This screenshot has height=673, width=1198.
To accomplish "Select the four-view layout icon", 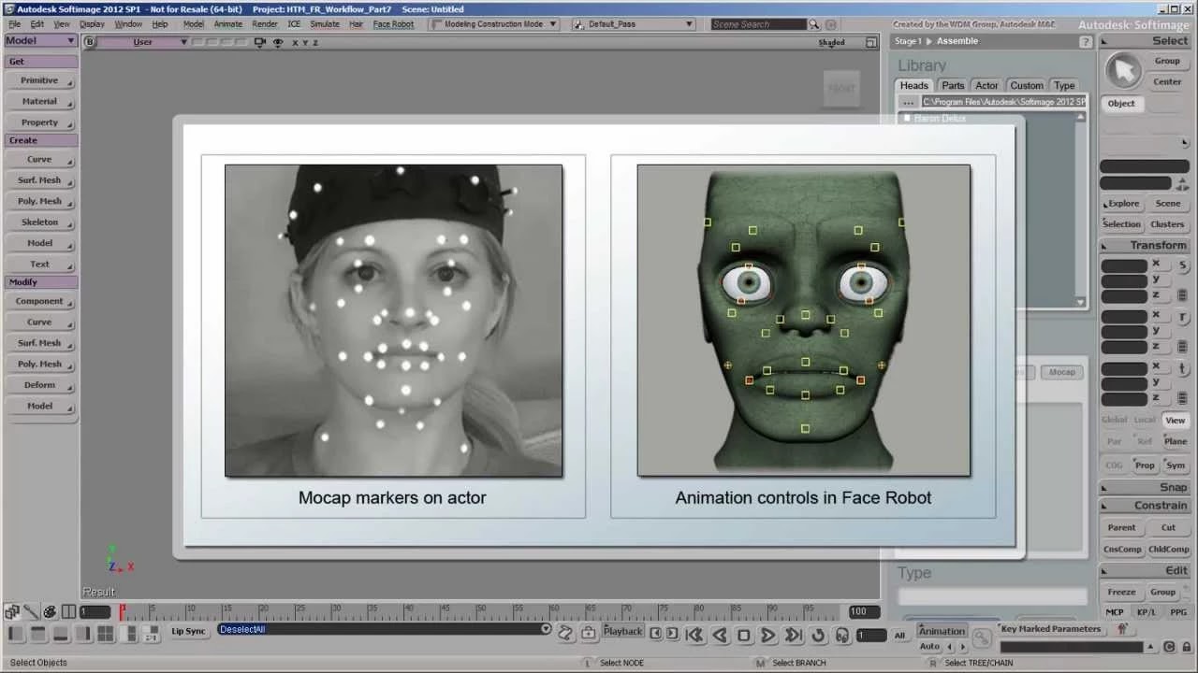I will click(105, 634).
